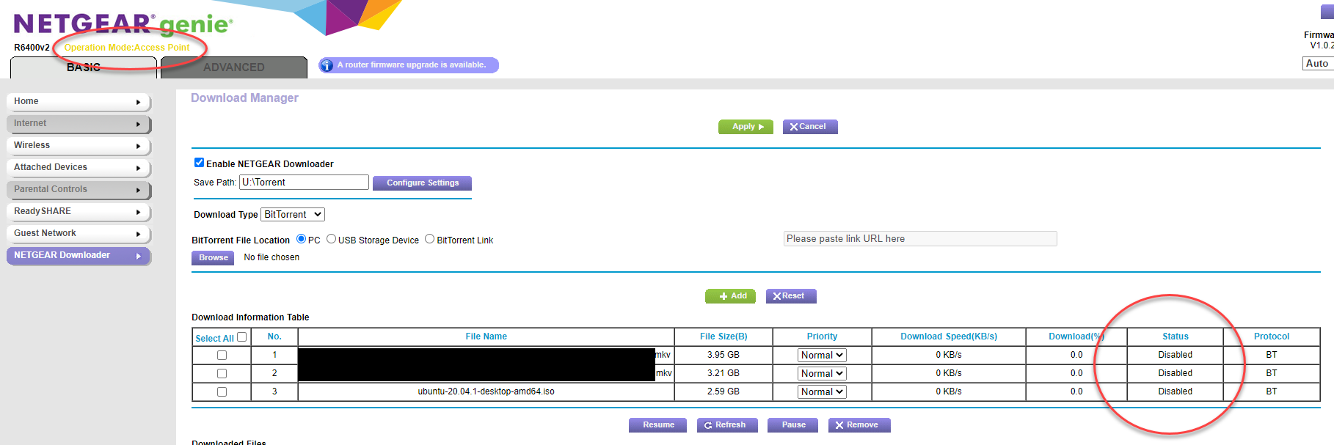Open the Attached Devices menu item

(x=79, y=168)
